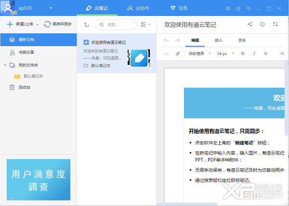Click the skin/menu triangle icon in title bar

click(x=249, y=9)
